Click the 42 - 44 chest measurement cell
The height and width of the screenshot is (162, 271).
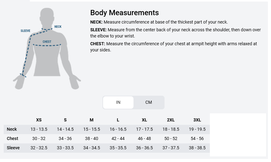point(118,138)
